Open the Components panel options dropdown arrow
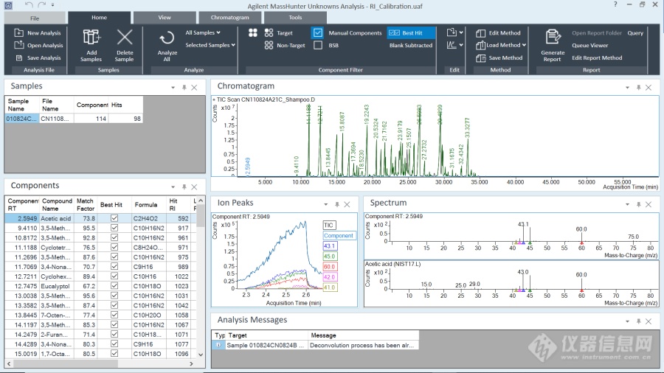 173,187
